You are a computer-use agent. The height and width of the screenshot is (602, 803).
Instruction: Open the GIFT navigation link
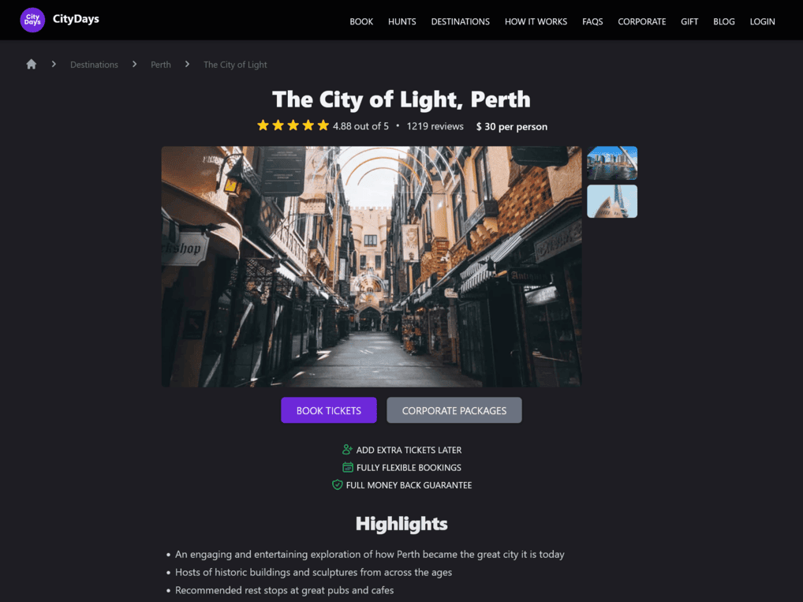pos(689,21)
